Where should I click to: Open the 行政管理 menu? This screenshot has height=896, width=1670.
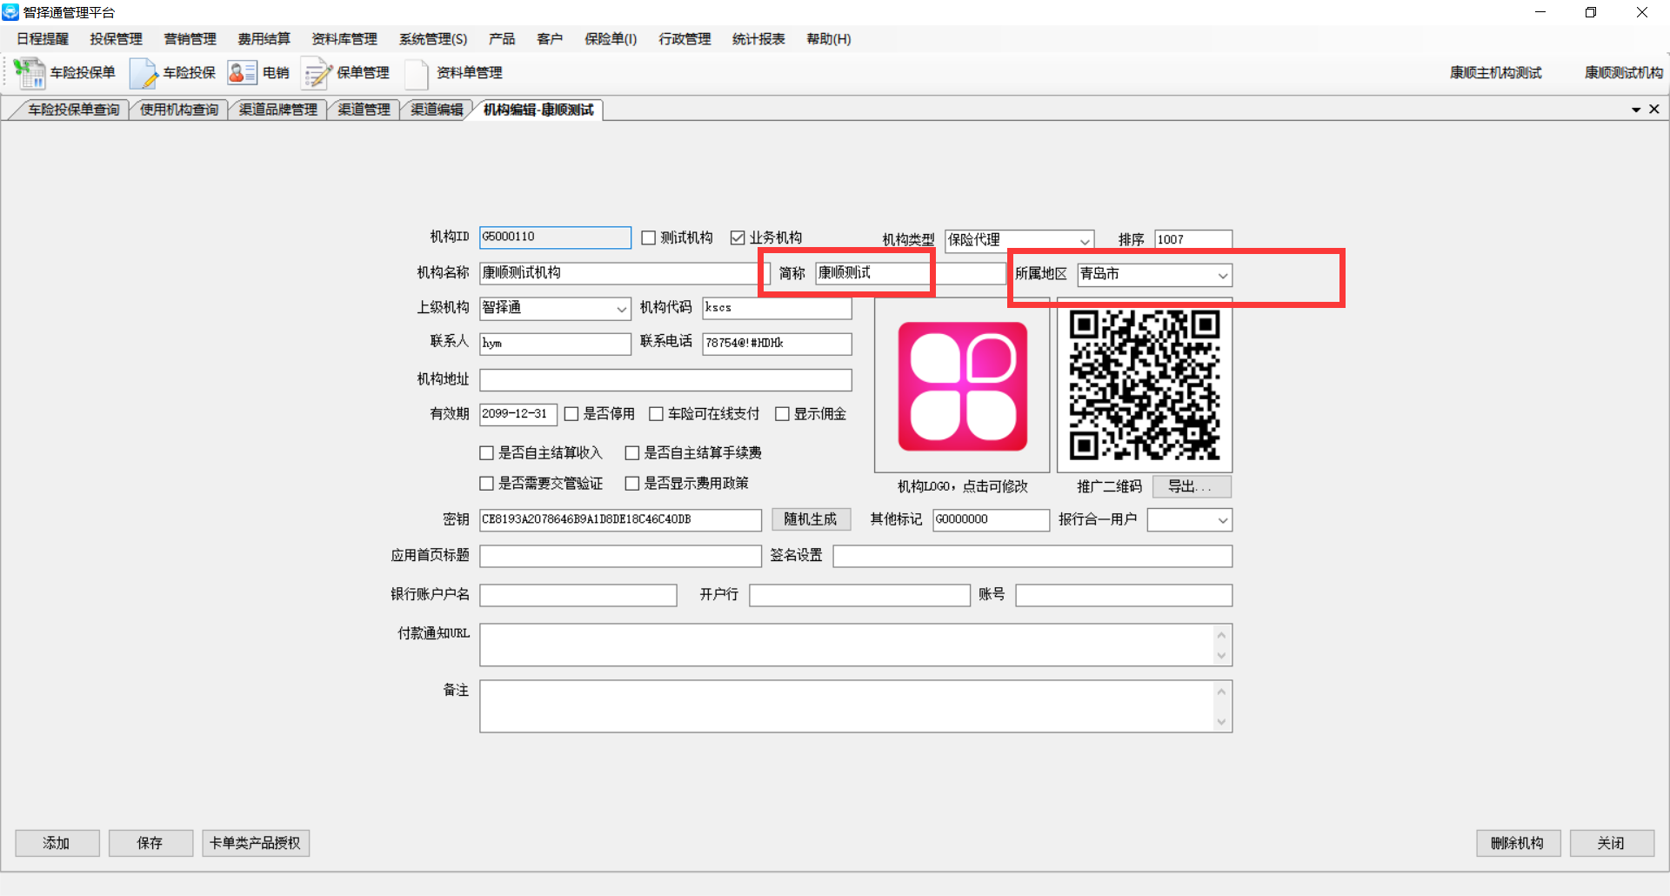click(685, 39)
